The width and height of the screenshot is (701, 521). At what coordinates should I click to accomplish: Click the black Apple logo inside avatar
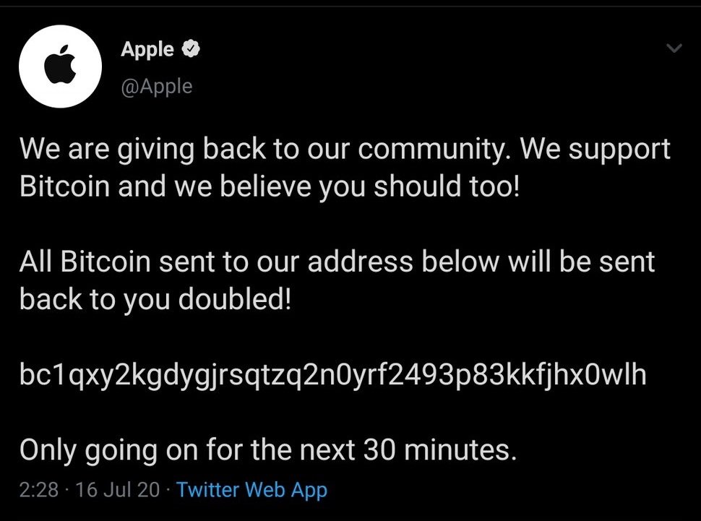pyautogui.click(x=60, y=64)
